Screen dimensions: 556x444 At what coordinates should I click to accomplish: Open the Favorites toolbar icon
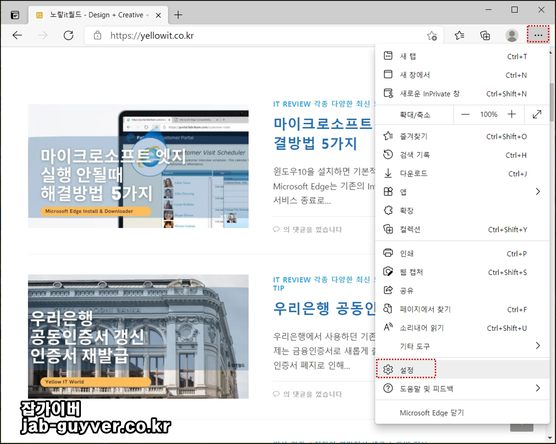pyautogui.click(x=459, y=36)
